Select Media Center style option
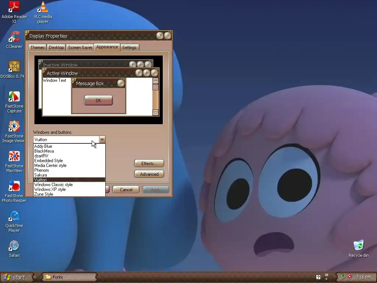This screenshot has height=283, width=377. 69,165
